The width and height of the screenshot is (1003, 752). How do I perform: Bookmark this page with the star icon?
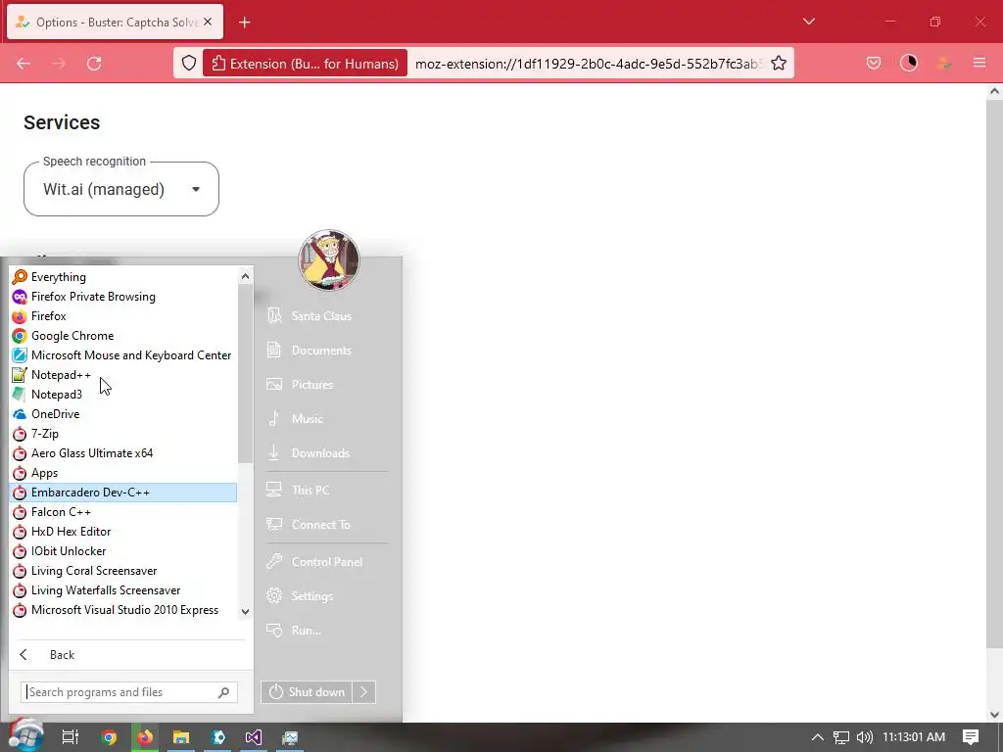[779, 64]
